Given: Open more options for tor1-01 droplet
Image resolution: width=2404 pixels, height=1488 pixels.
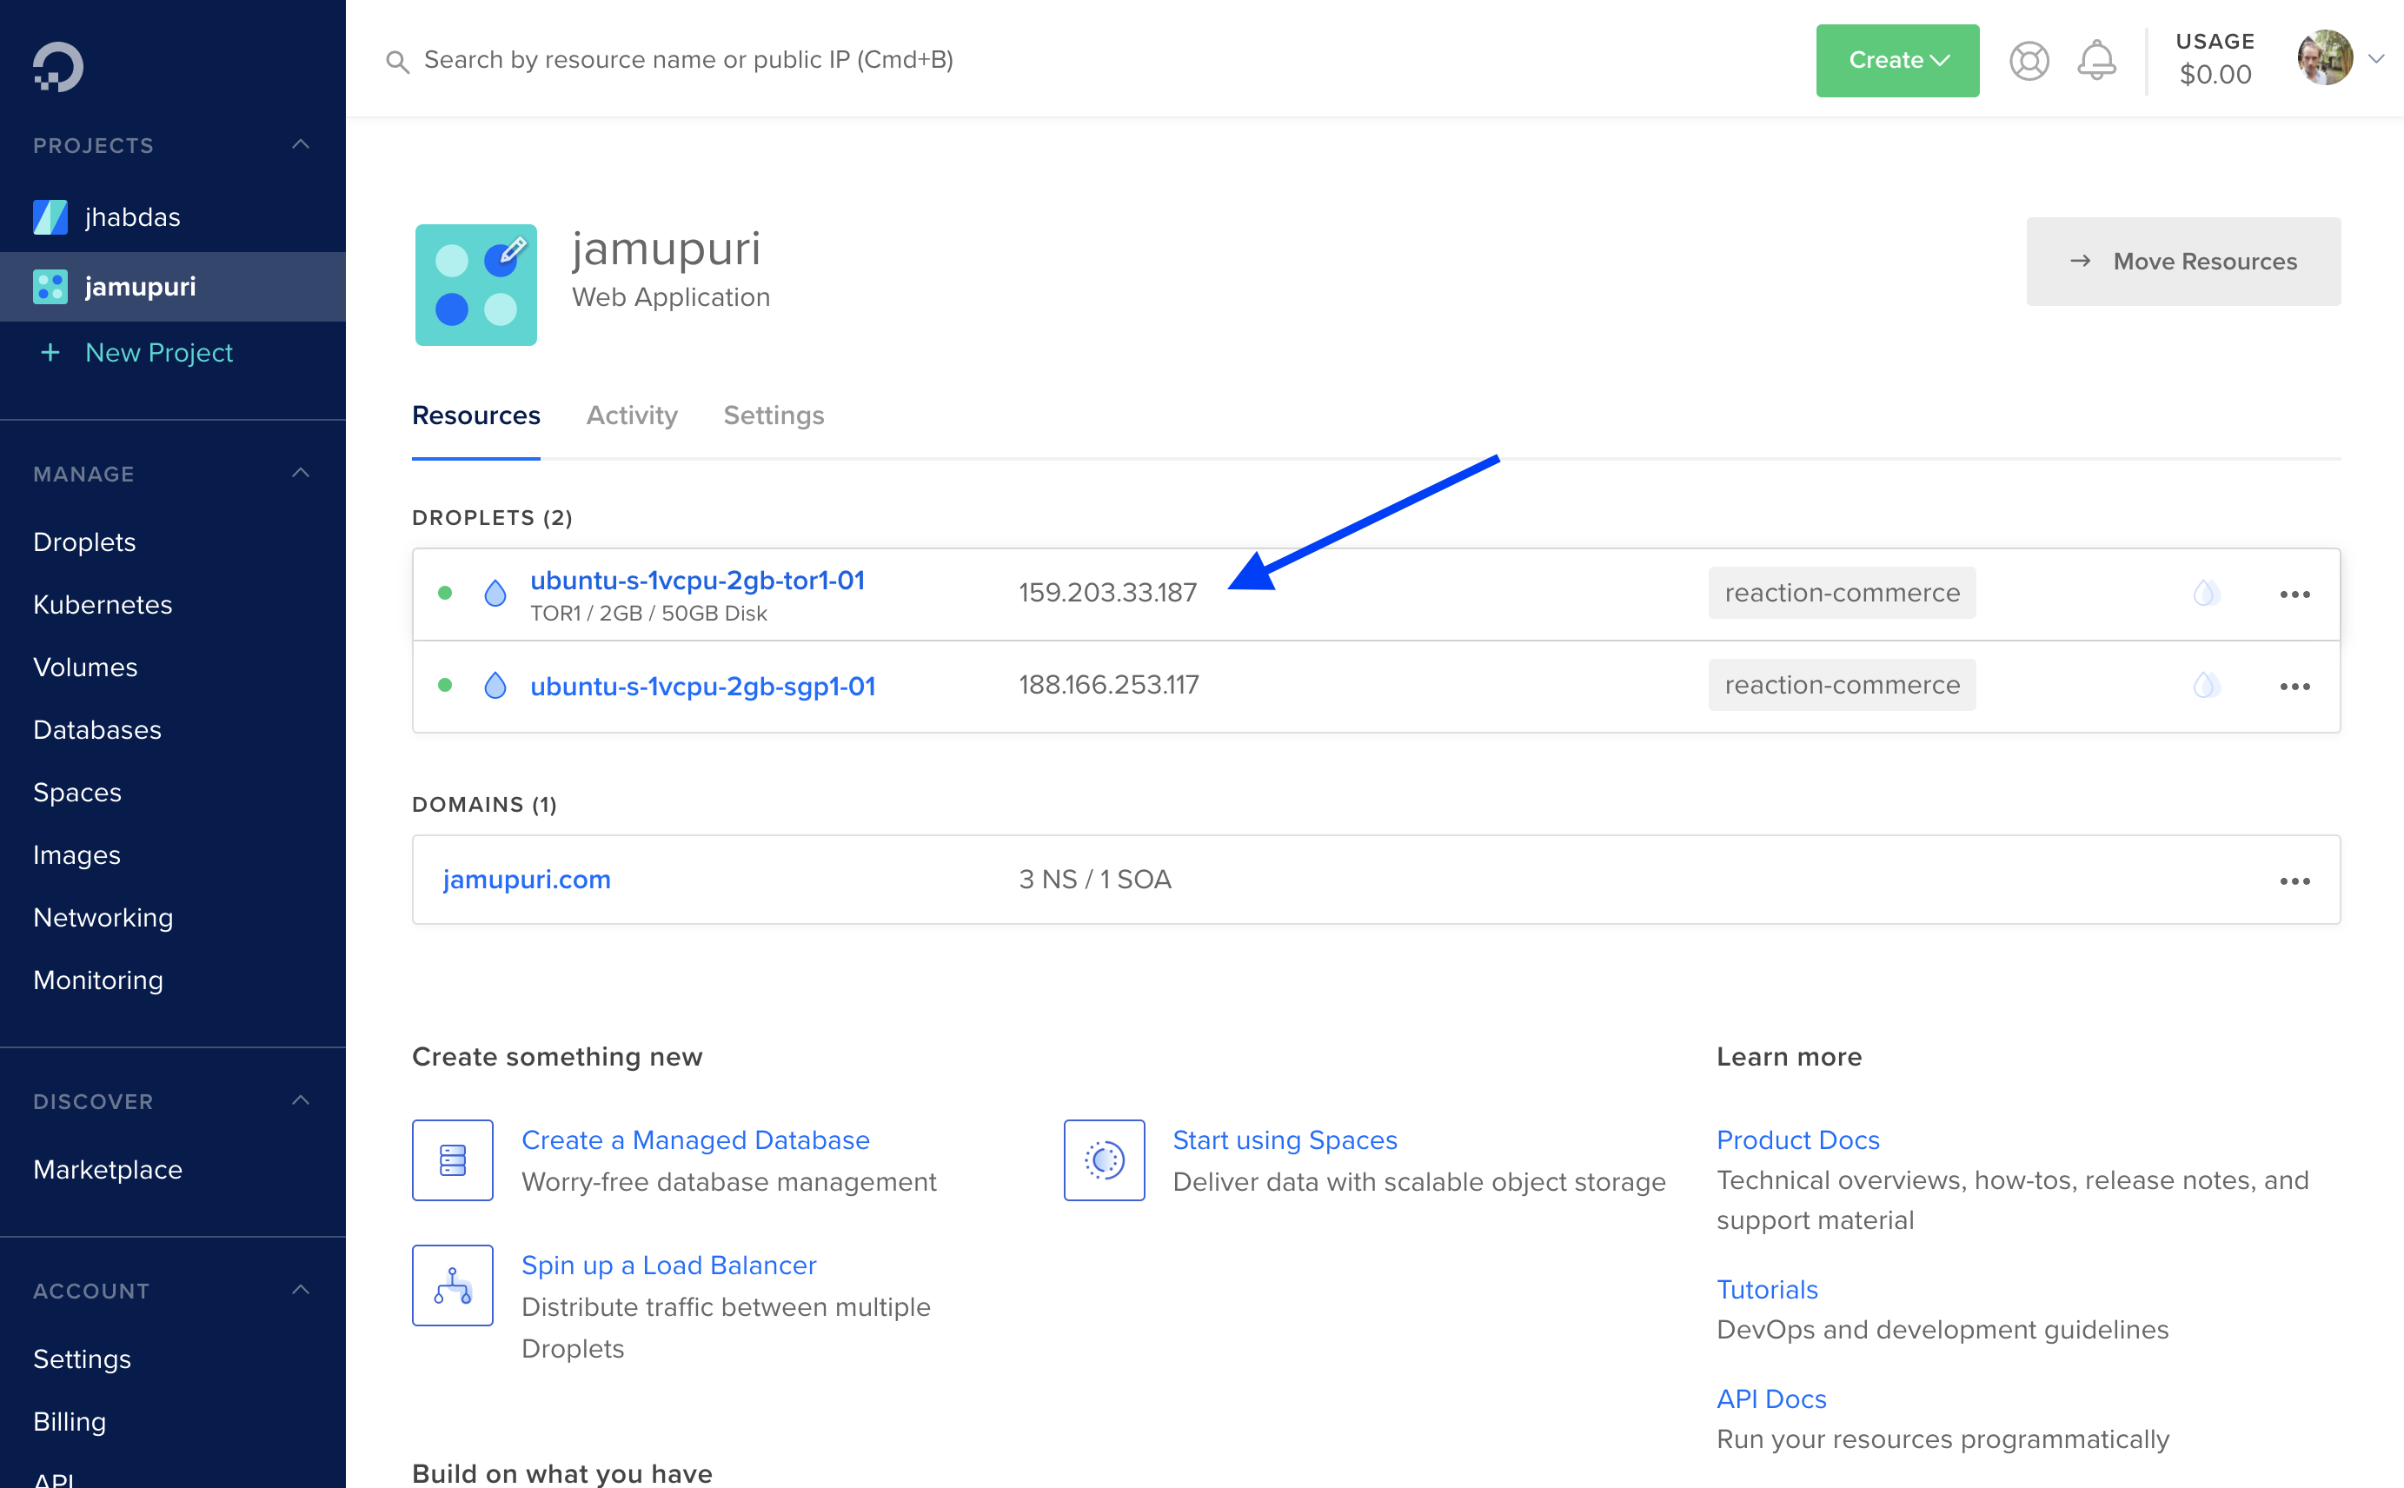Looking at the screenshot, I should pyautogui.click(x=2294, y=595).
